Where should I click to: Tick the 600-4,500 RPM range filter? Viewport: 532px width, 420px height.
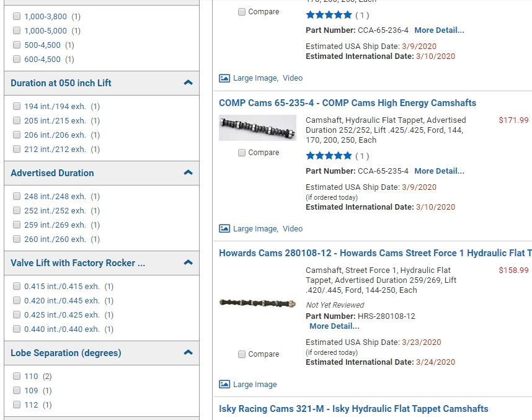17,59
